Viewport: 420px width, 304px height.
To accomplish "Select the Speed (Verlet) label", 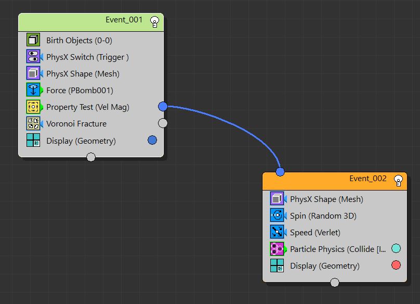I will (316, 233).
